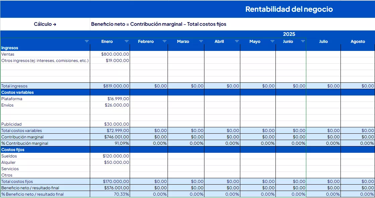375x198 pixels.
Task: Select the Julio column header
Action: click(323, 42)
